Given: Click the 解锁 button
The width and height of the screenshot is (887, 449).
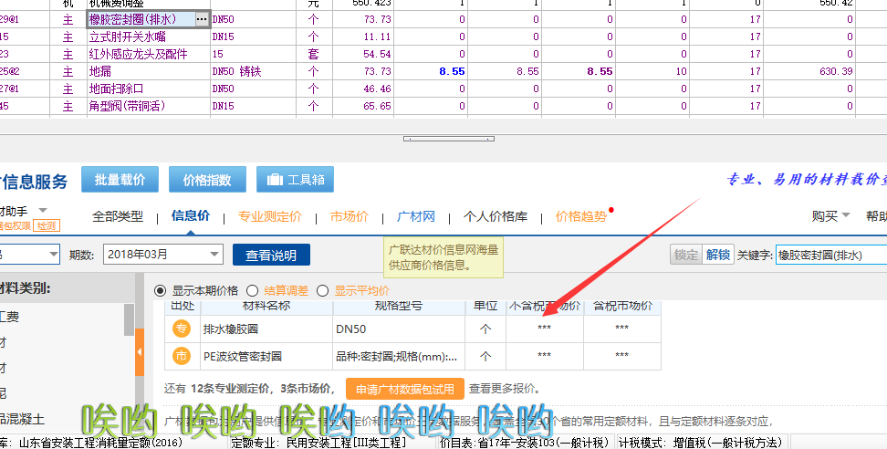Looking at the screenshot, I should click(x=718, y=255).
